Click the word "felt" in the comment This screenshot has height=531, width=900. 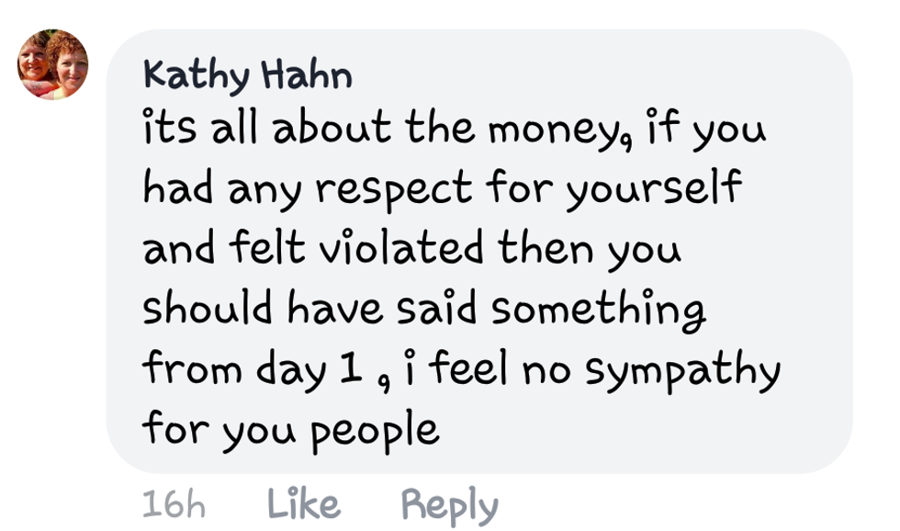point(267,247)
